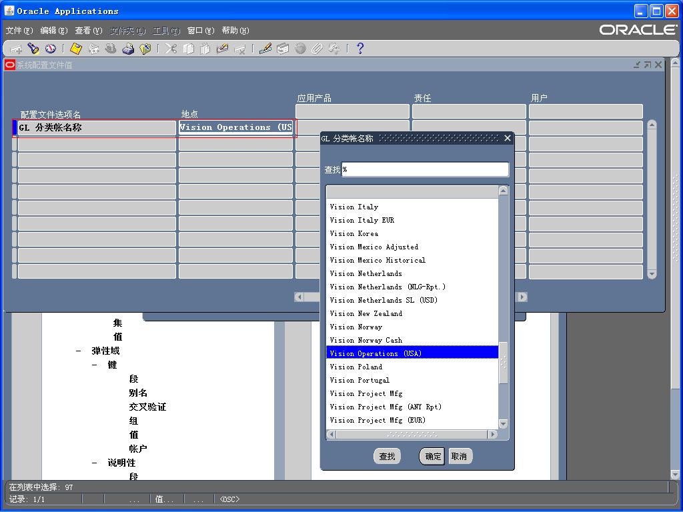
Task: Click the Zoom toolbar icon
Action: (283, 49)
